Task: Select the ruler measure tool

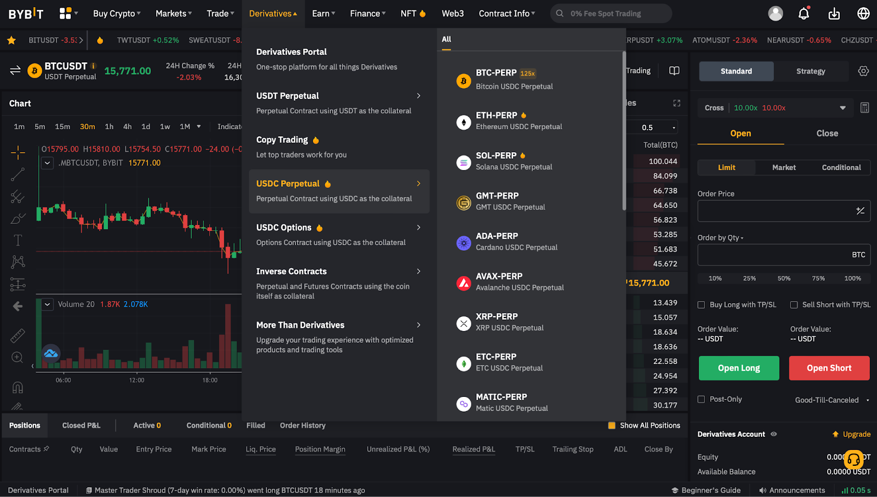Action: pyautogui.click(x=18, y=335)
